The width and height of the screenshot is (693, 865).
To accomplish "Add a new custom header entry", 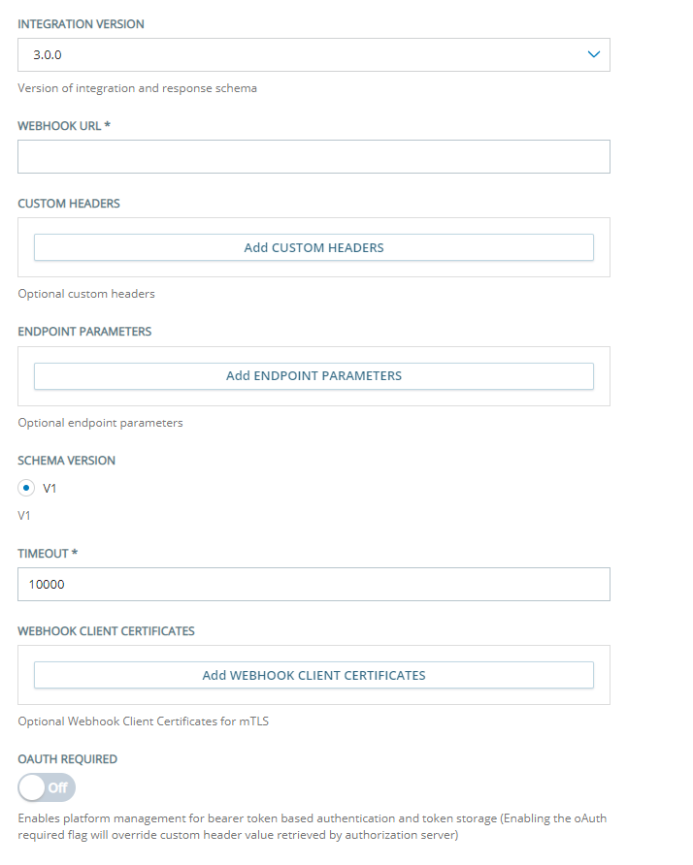I will tap(313, 247).
